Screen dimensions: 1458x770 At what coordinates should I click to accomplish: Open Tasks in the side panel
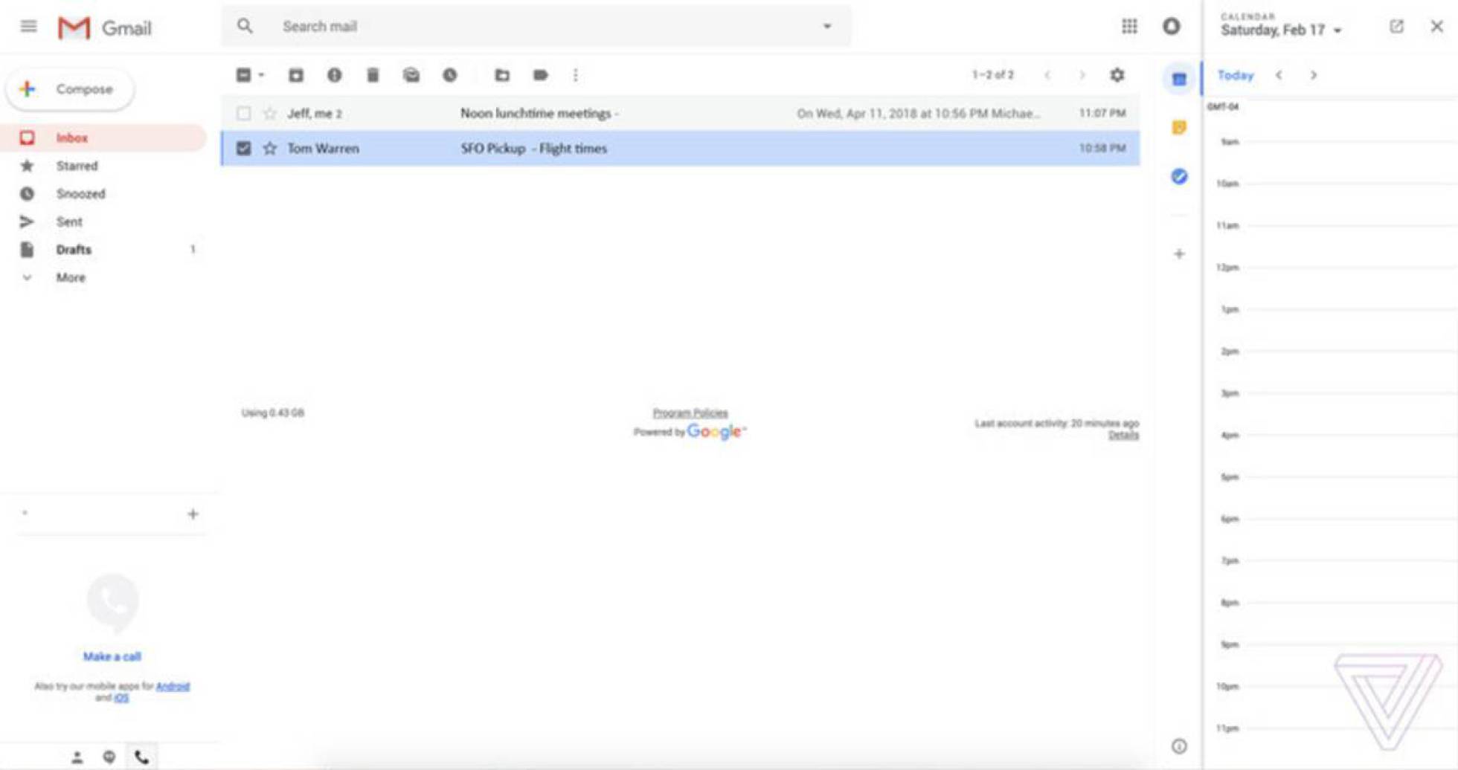pos(1179,177)
